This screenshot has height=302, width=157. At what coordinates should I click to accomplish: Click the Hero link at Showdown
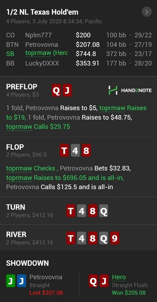point(119,277)
